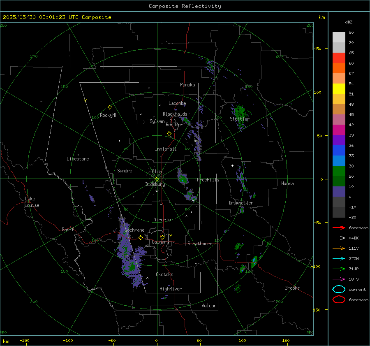Pick the purple 36-39 dBZ swatch

click(x=339, y=140)
